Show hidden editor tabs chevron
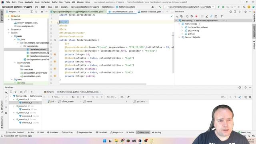This screenshot has height=144, width=256. point(167,12)
